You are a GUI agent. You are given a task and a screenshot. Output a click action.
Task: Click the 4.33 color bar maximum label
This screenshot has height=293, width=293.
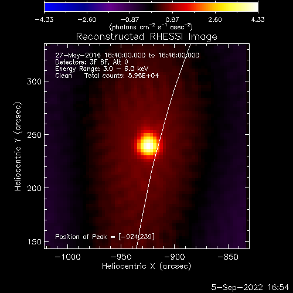pyautogui.click(x=258, y=19)
